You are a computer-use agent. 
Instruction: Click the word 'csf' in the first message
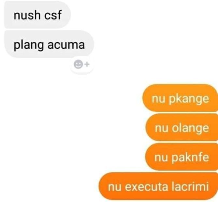pos(53,15)
